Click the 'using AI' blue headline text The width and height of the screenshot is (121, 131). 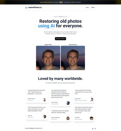(x=46, y=26)
